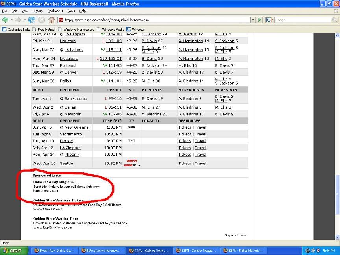
Task: Click the Reload page icon
Action: 31,20
